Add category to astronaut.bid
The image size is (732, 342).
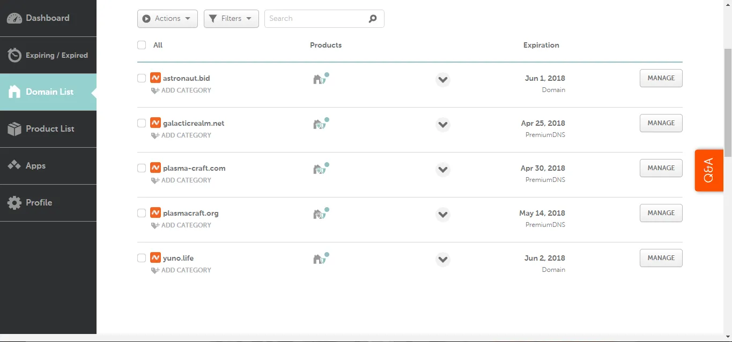point(181,90)
